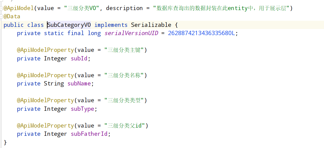Click the Integer type before subFatherId
This screenshot has height=148, width=324.
click(55, 134)
